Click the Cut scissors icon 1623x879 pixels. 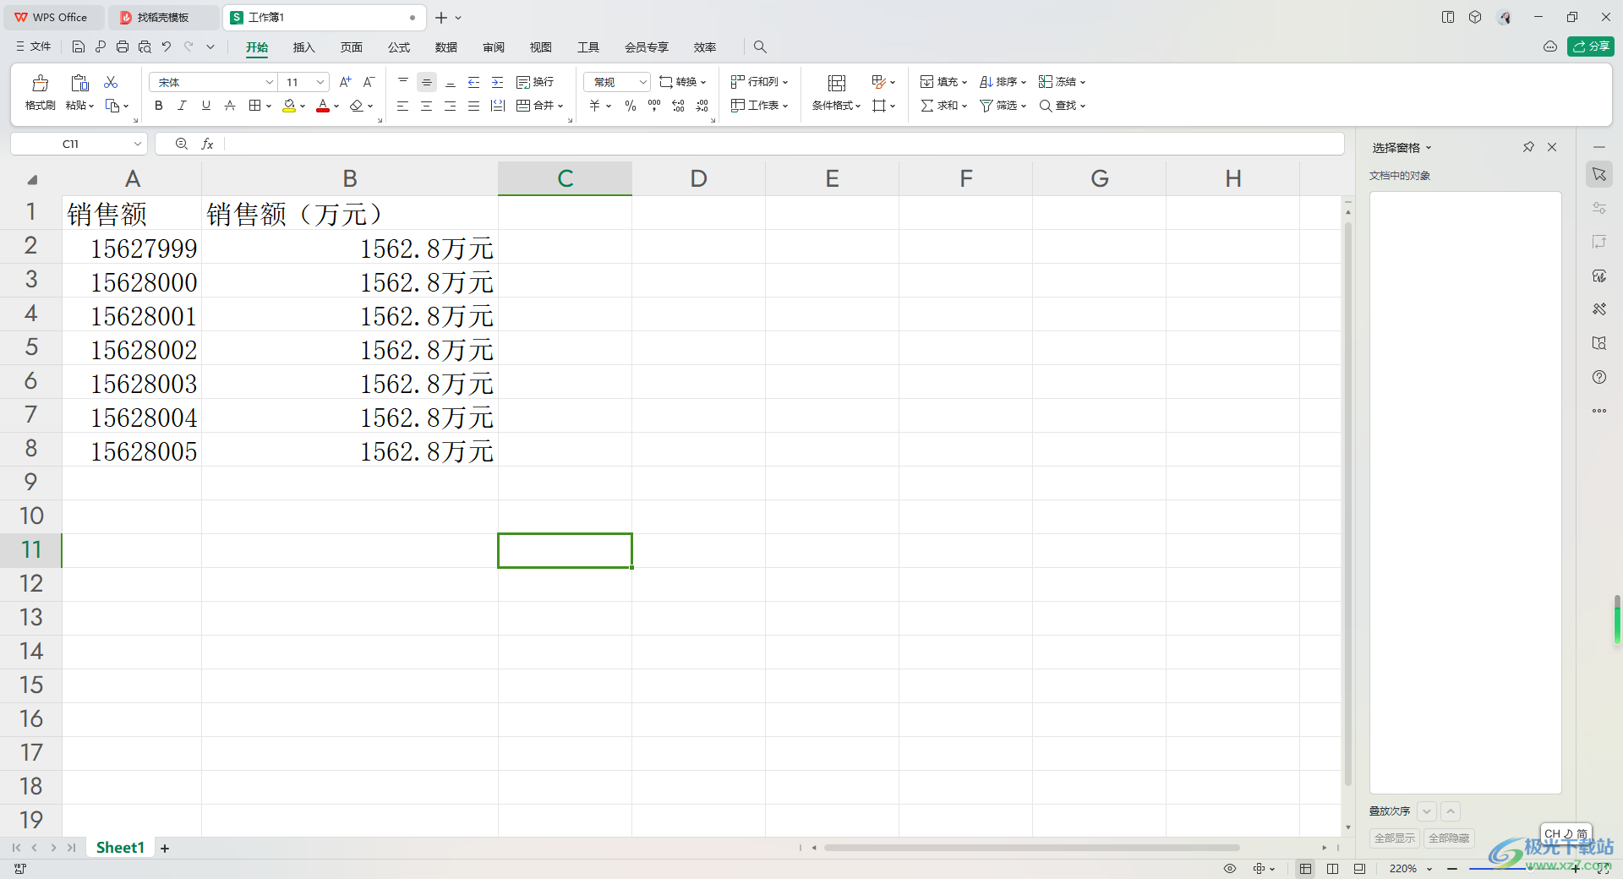pyautogui.click(x=111, y=82)
